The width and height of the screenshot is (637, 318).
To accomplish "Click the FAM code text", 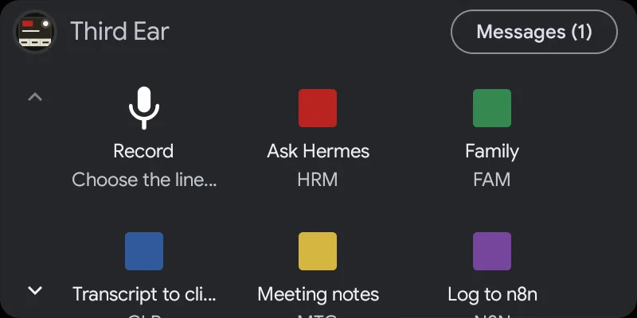I will tap(492, 180).
